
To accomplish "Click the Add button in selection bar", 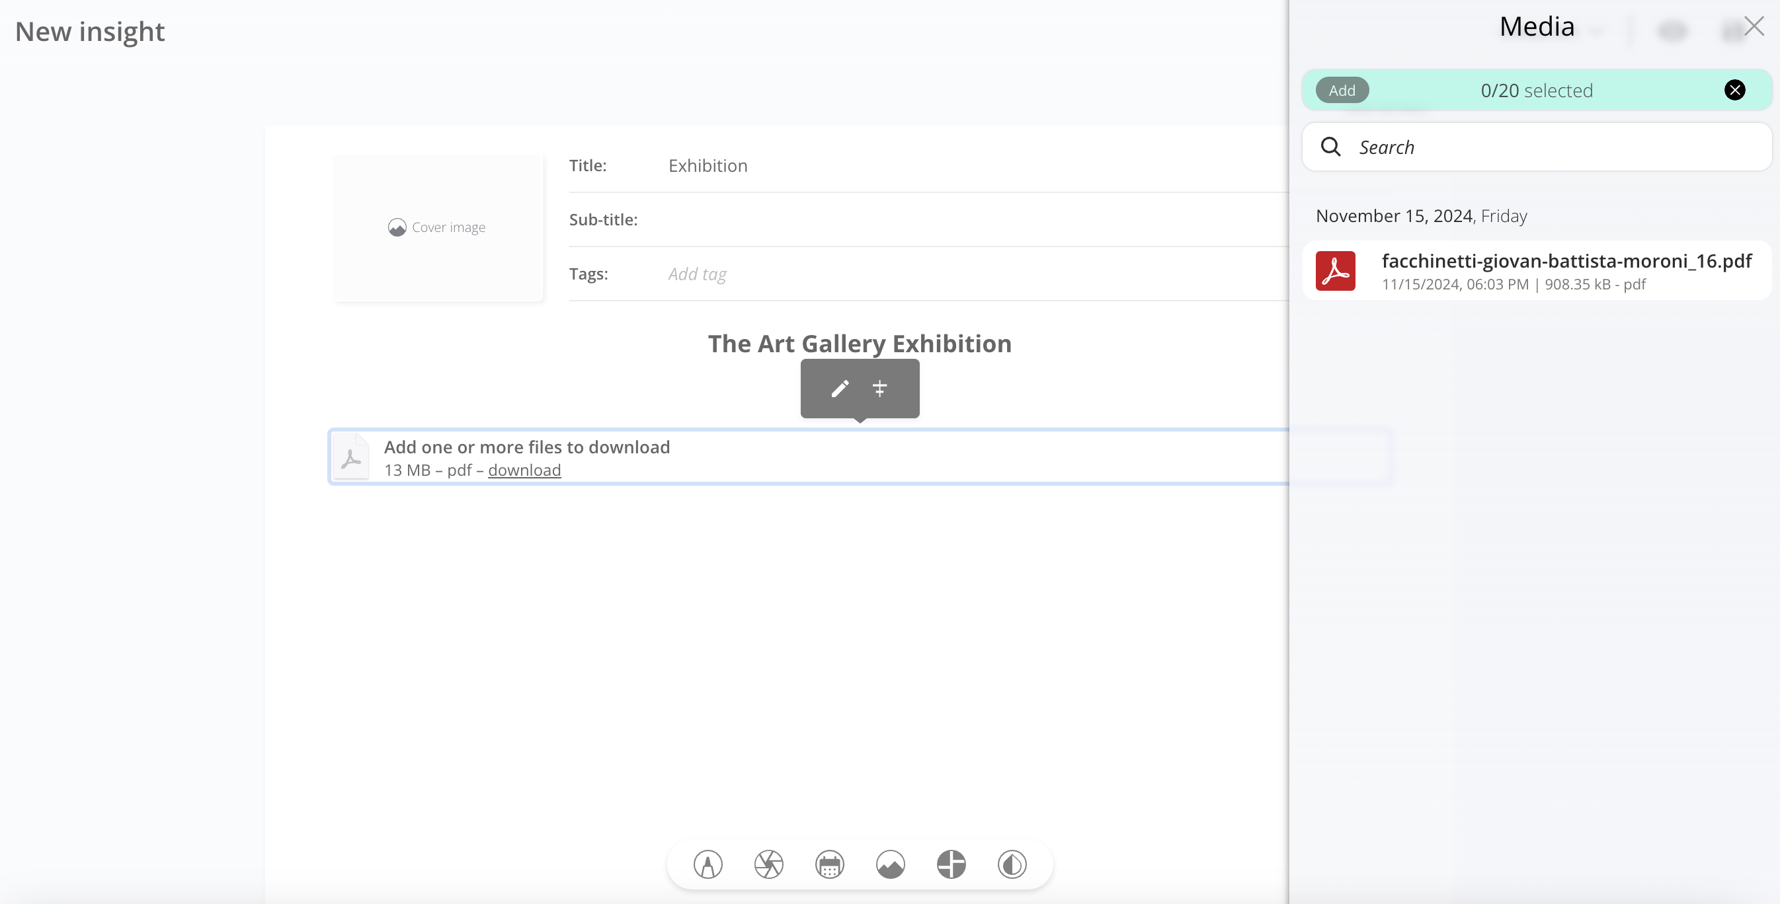I will click(1342, 90).
